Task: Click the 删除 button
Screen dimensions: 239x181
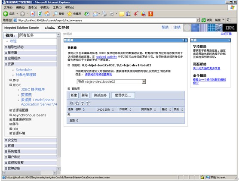Action: (85, 95)
